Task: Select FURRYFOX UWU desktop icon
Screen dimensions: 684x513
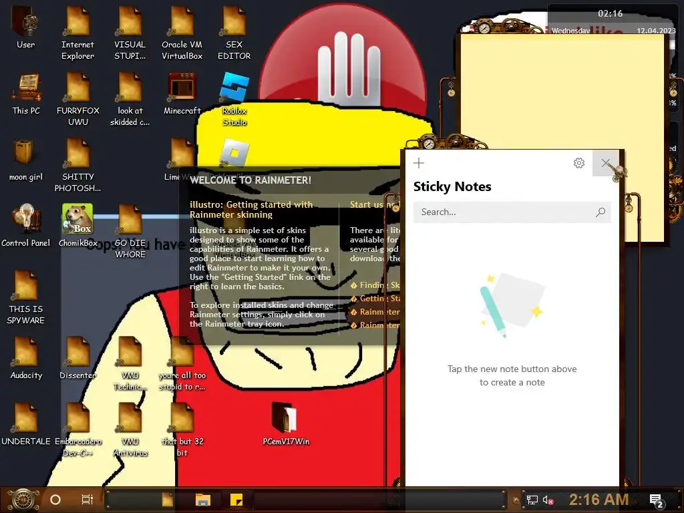Action: coord(77,99)
